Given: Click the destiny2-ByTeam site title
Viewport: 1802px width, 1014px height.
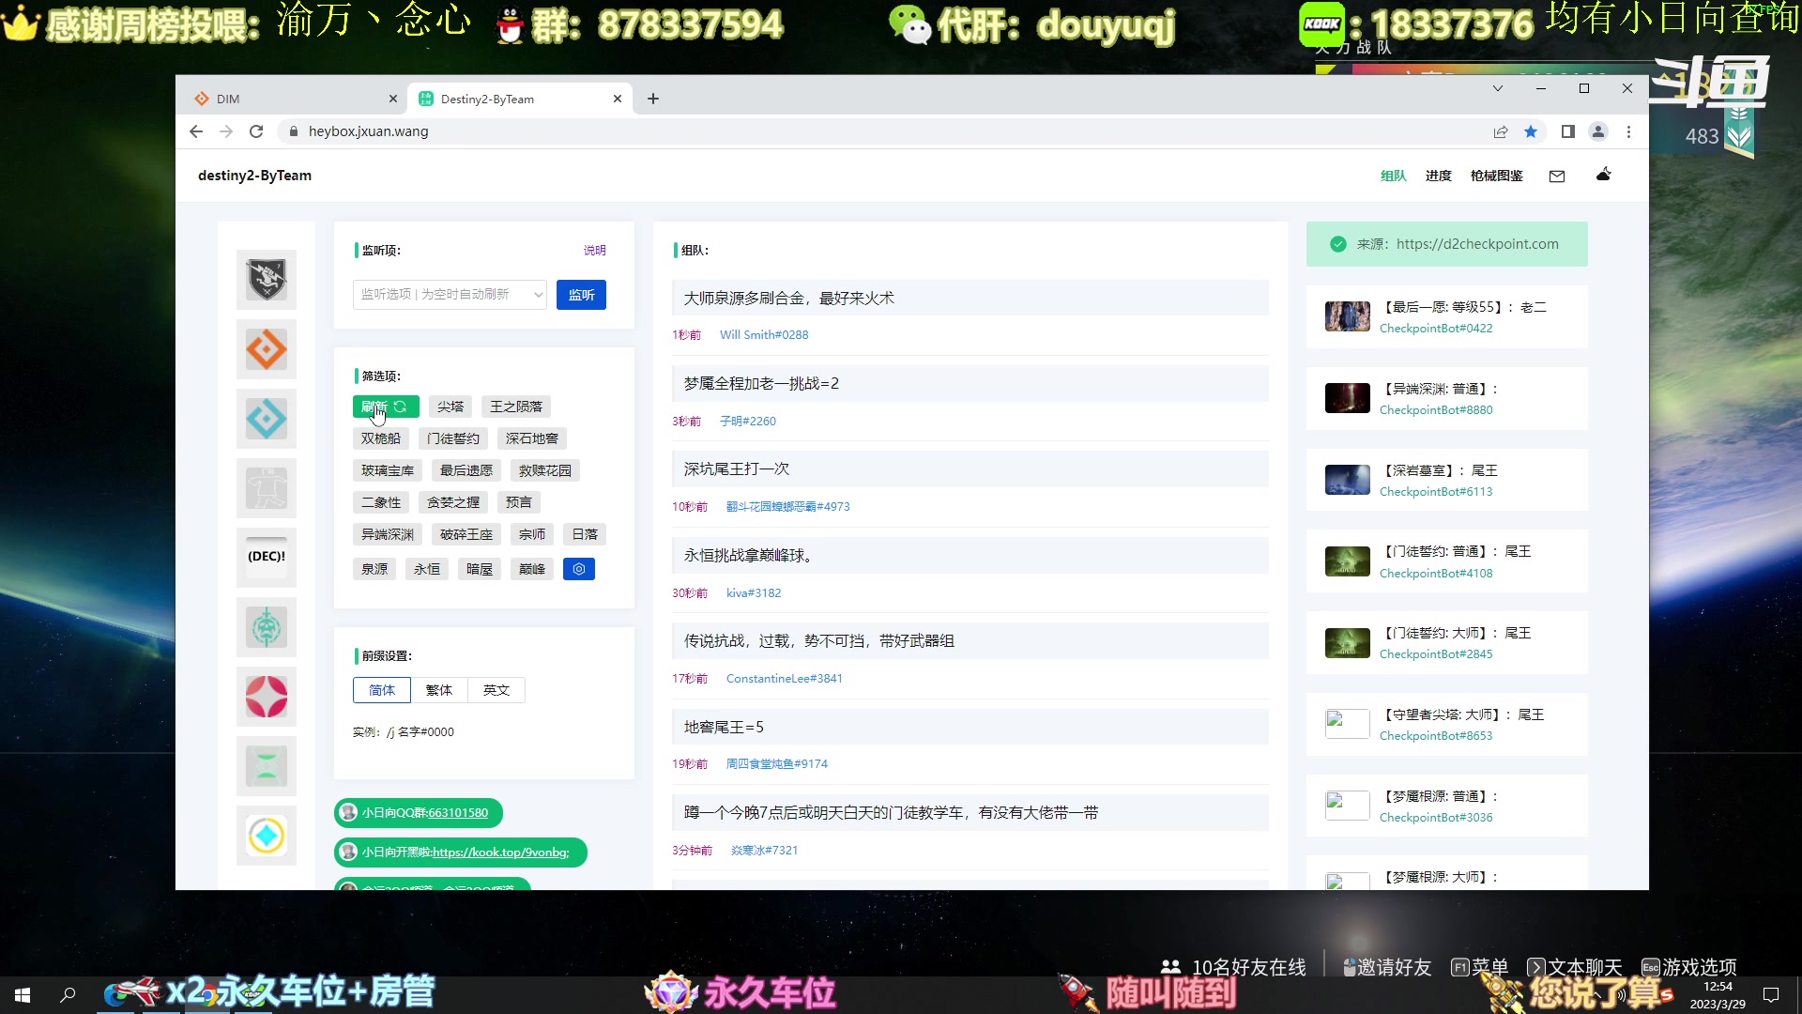Looking at the screenshot, I should pyautogui.click(x=254, y=176).
